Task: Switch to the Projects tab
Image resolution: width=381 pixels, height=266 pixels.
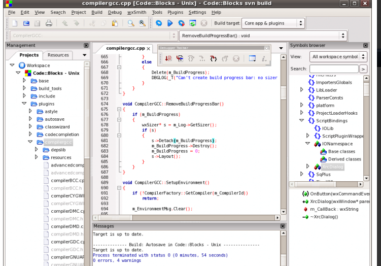Action: pos(29,55)
